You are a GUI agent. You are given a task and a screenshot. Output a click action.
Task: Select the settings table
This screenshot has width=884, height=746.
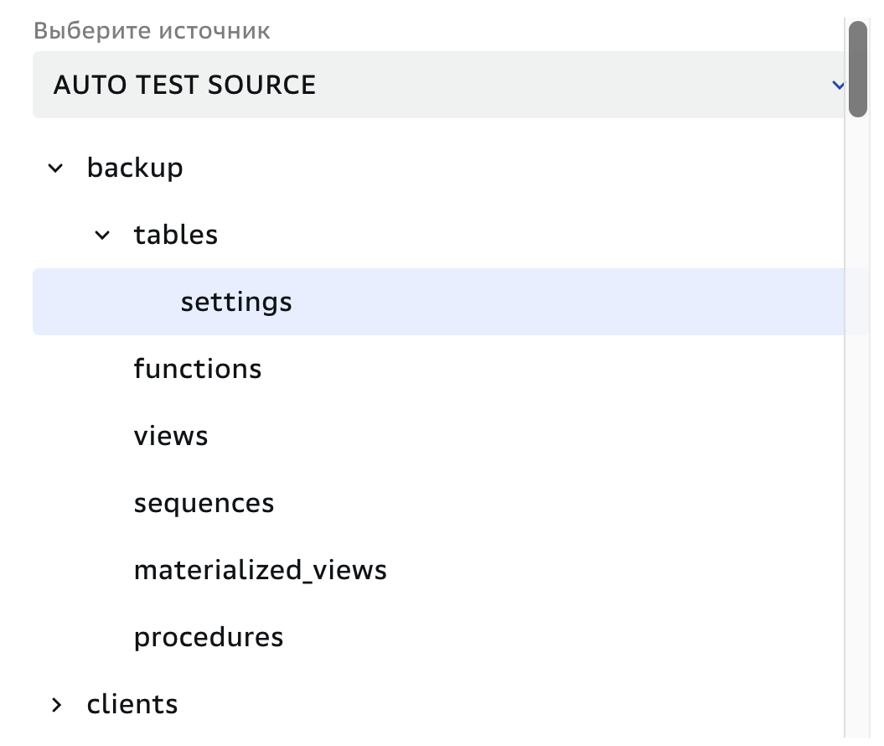click(x=438, y=302)
